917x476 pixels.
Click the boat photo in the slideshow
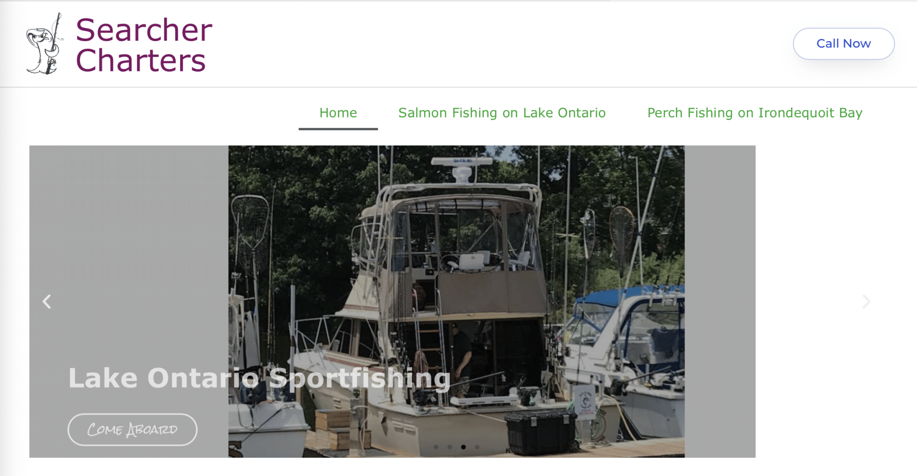[x=456, y=301]
